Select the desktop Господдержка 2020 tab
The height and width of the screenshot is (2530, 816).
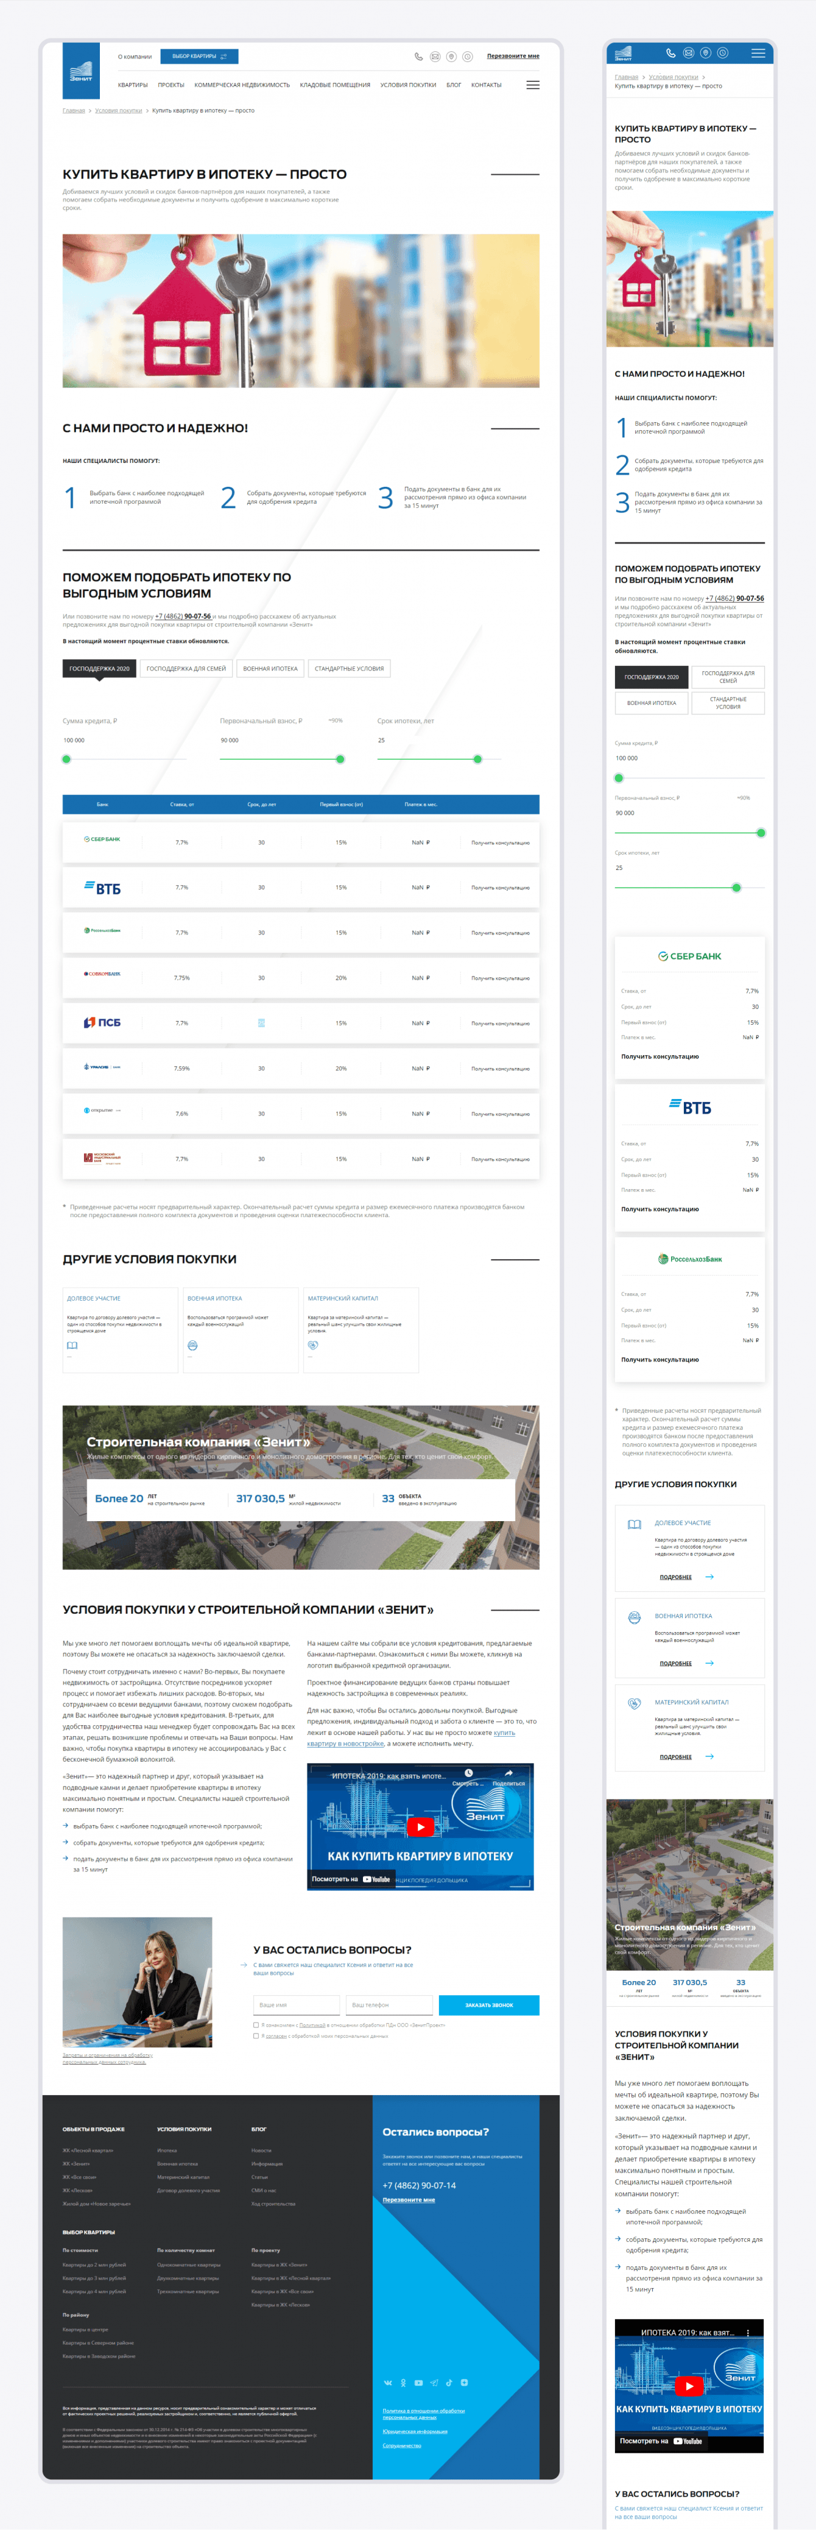[x=99, y=669]
